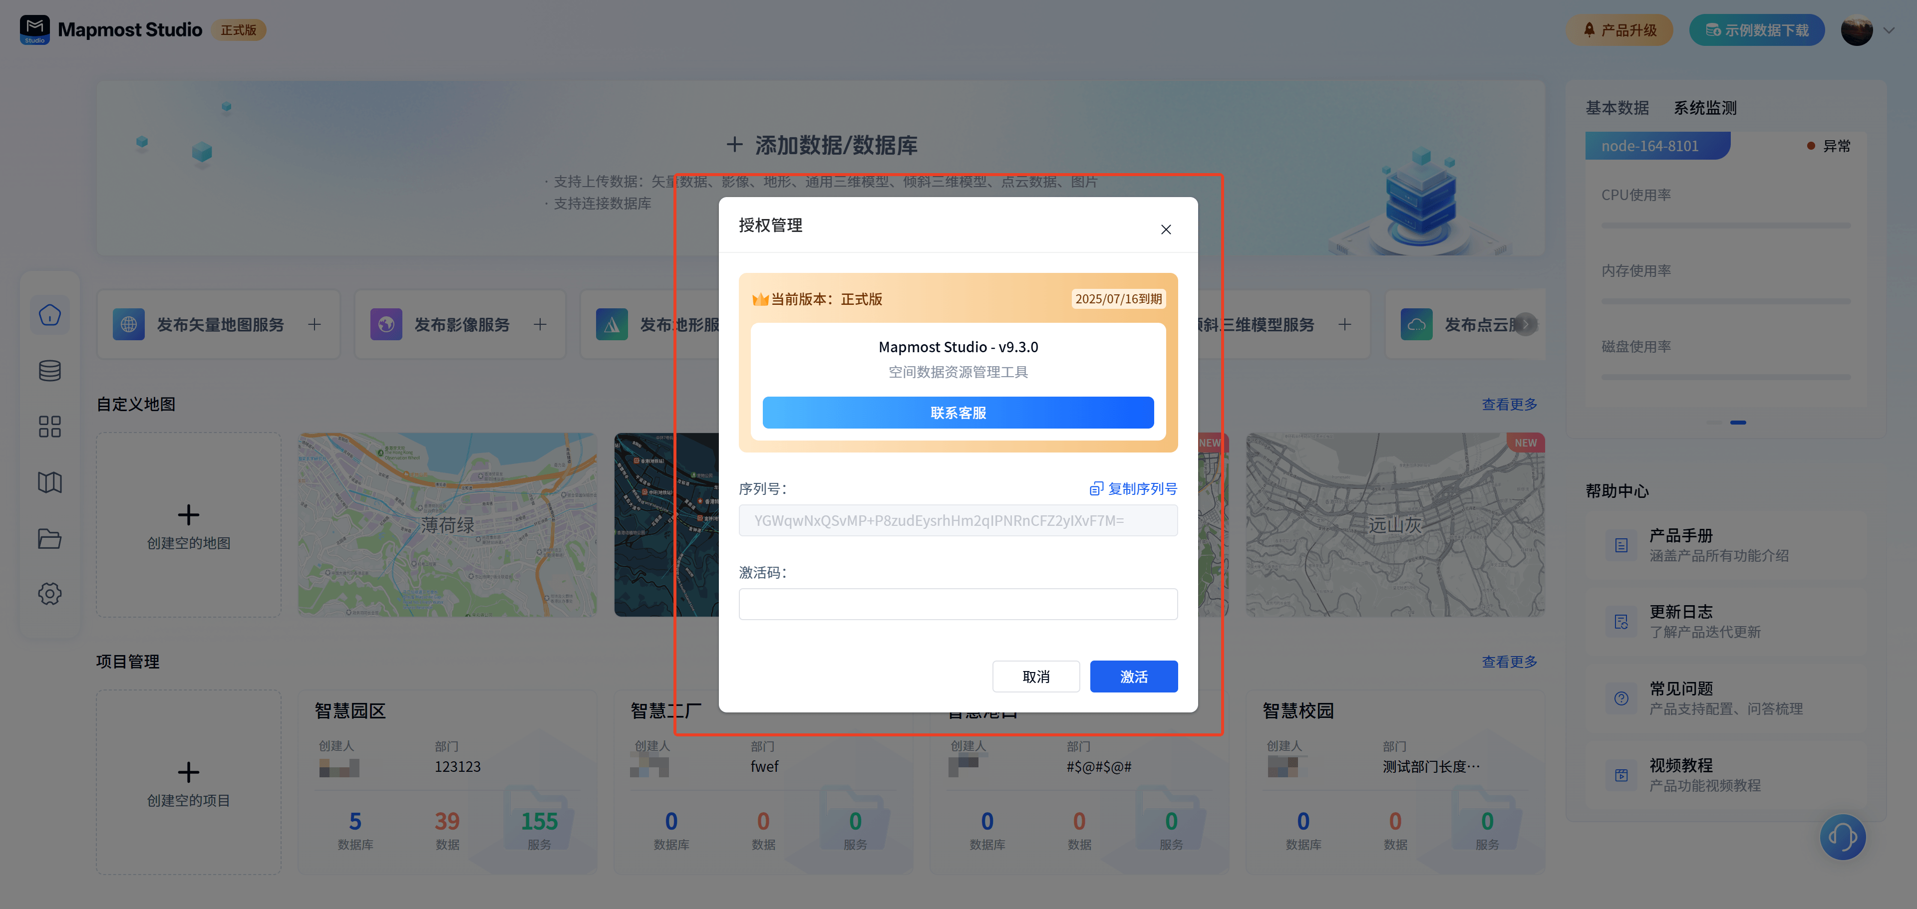Click the blue 激活 button

[1133, 676]
